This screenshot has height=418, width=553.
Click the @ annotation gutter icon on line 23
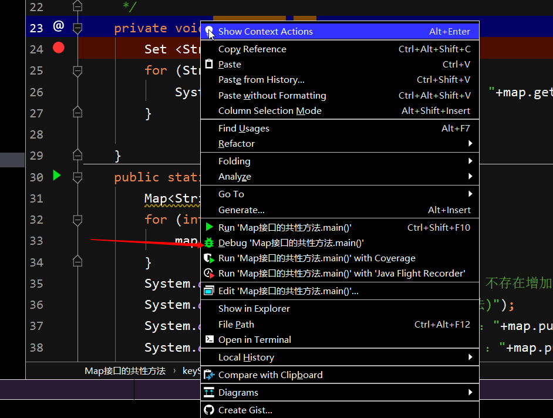click(x=59, y=26)
